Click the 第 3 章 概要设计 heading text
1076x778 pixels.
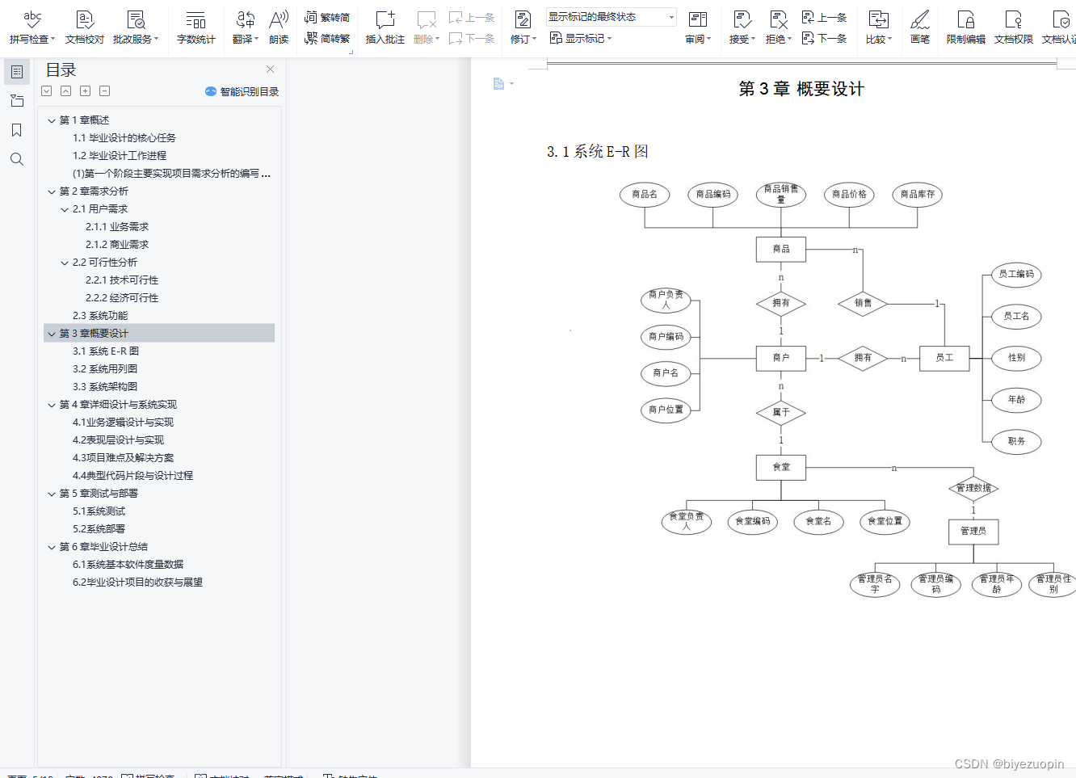click(801, 89)
